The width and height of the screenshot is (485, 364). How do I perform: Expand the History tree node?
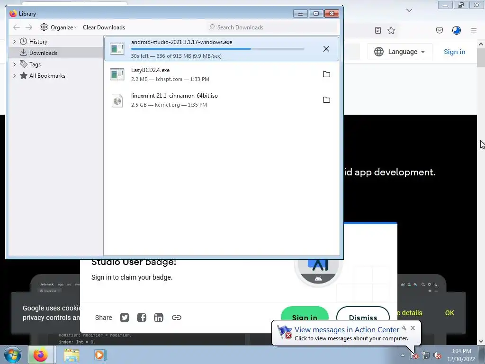pos(14,42)
